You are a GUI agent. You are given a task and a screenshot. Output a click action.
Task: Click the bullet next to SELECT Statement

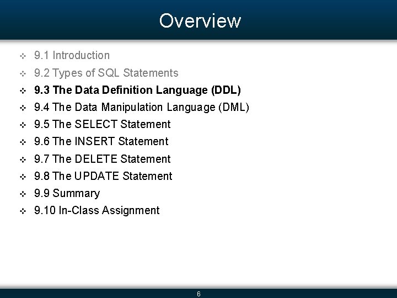(23, 125)
